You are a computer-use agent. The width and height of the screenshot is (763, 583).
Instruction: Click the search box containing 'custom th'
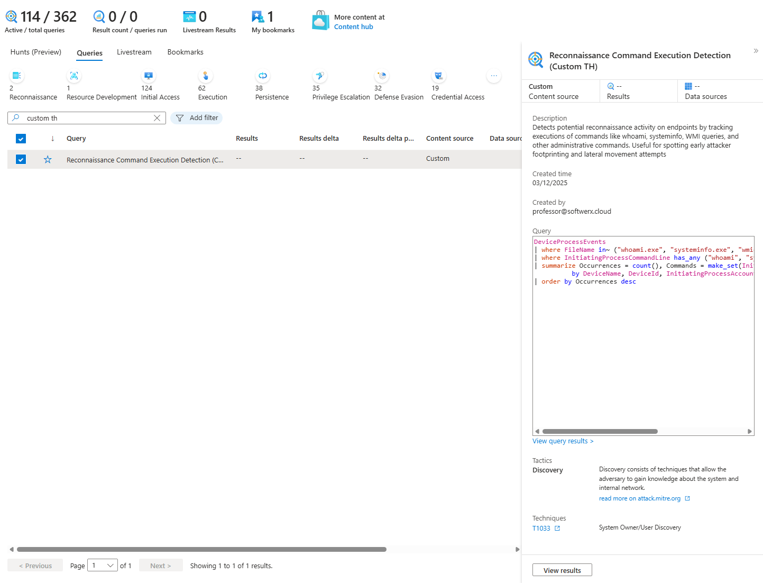87,118
